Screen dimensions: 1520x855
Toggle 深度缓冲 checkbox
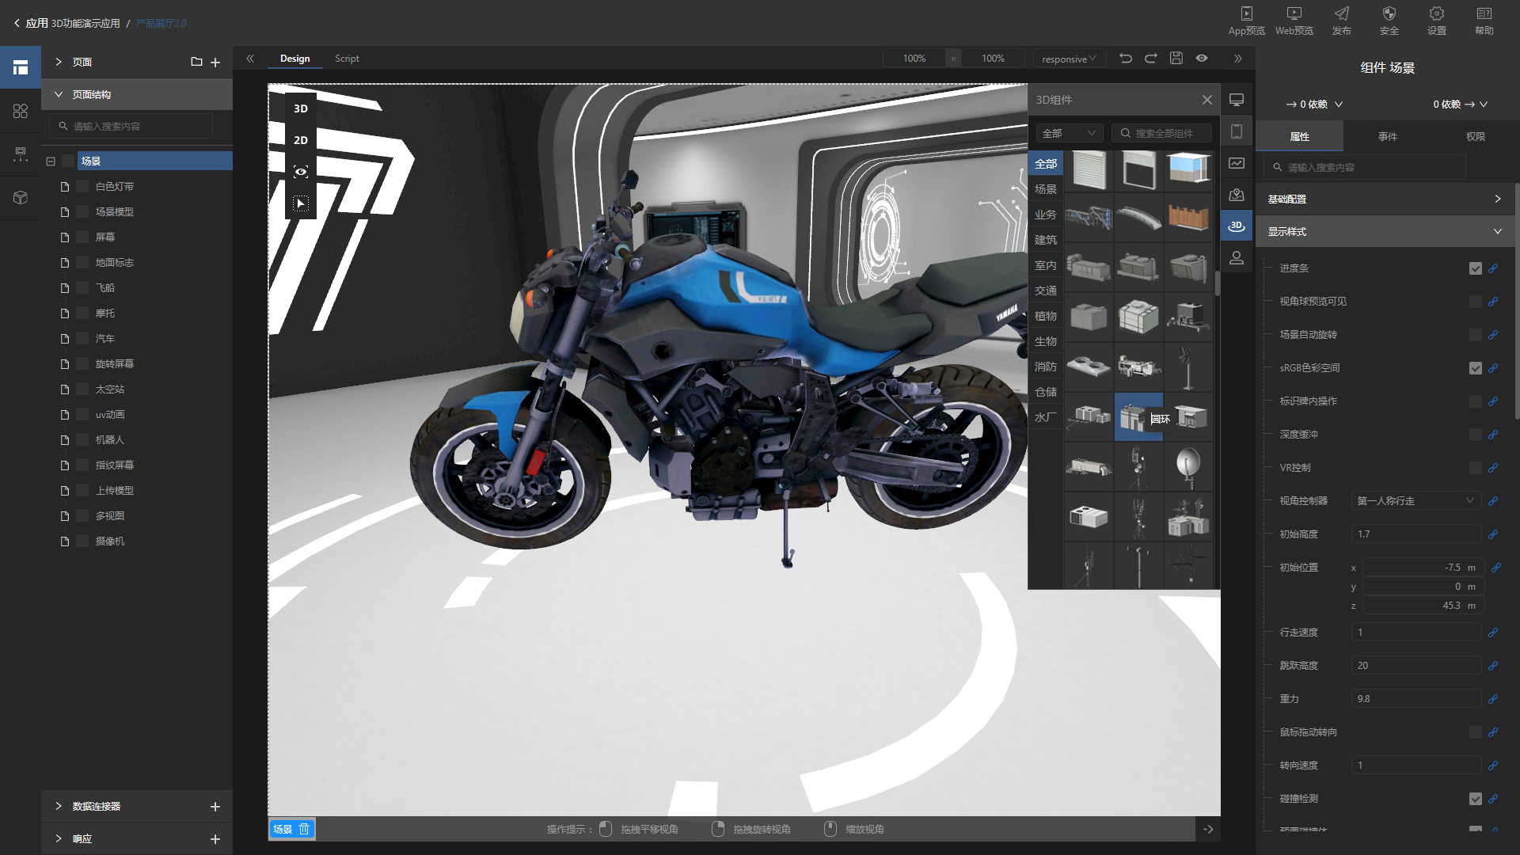point(1475,435)
